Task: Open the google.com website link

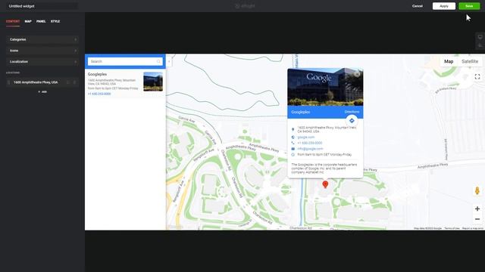Action: [x=305, y=137]
